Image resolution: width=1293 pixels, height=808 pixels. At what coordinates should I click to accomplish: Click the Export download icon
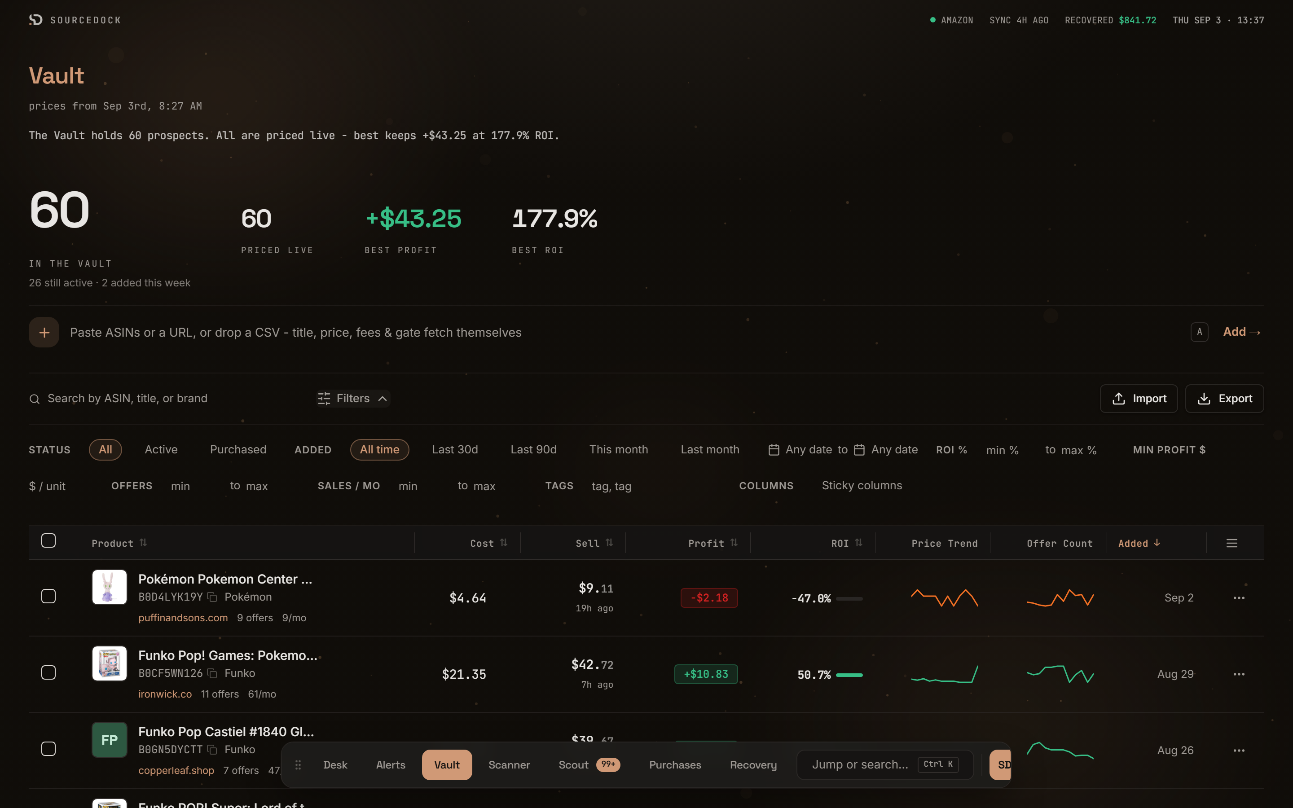[1204, 399]
